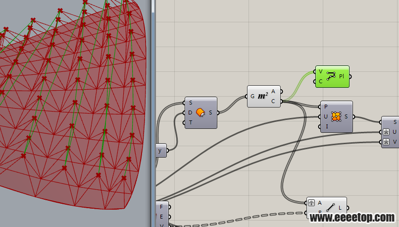This screenshot has height=227, width=399.
Task: Click the C input of Polyline component
Action: pos(320,81)
